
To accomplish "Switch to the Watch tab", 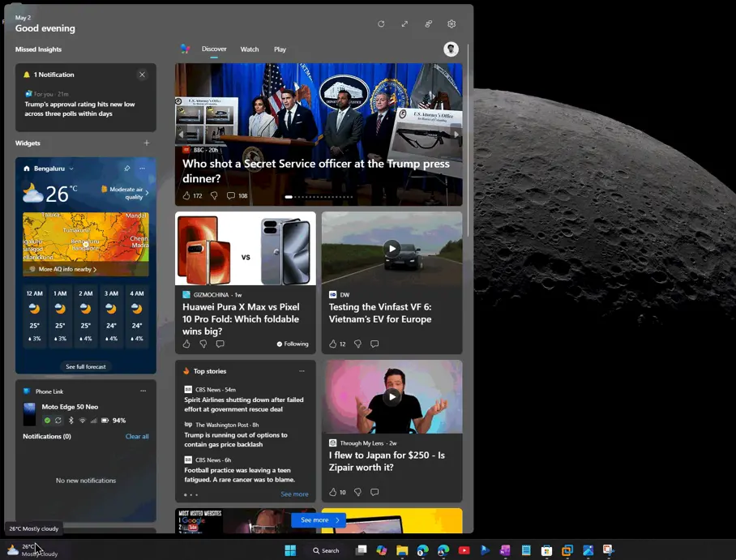I will tap(250, 49).
